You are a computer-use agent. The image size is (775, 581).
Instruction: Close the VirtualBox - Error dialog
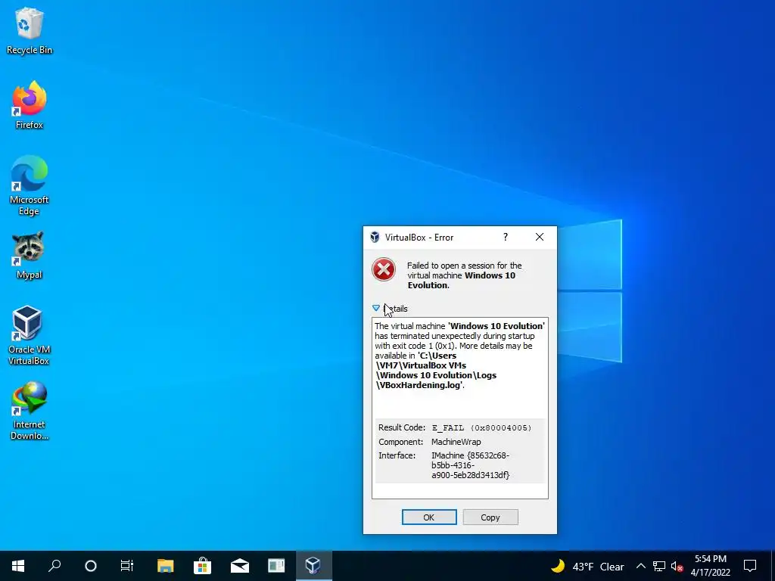point(540,237)
